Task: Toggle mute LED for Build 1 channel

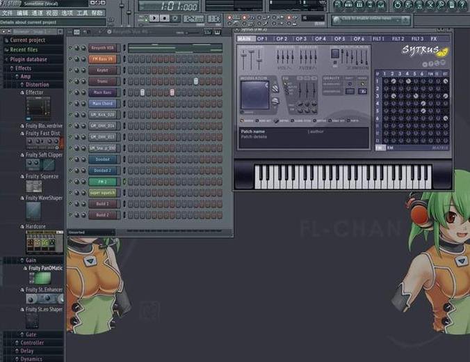Action: click(x=70, y=203)
